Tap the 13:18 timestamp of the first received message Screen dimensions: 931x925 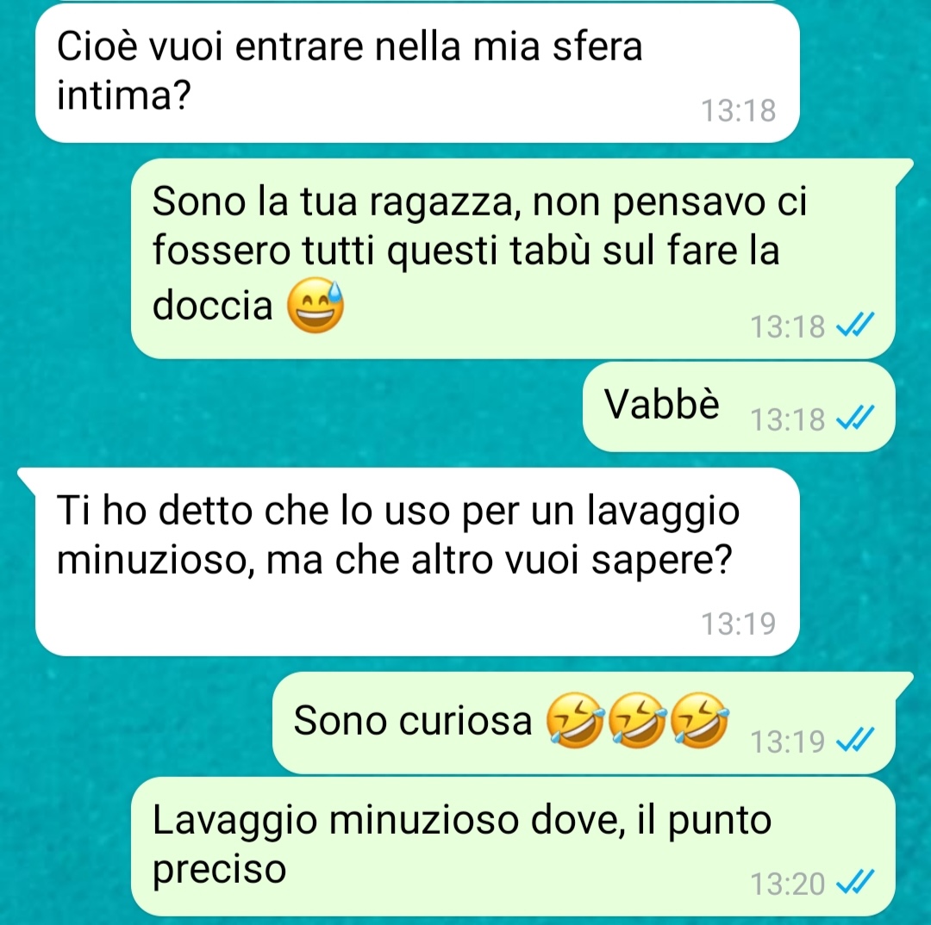click(739, 110)
